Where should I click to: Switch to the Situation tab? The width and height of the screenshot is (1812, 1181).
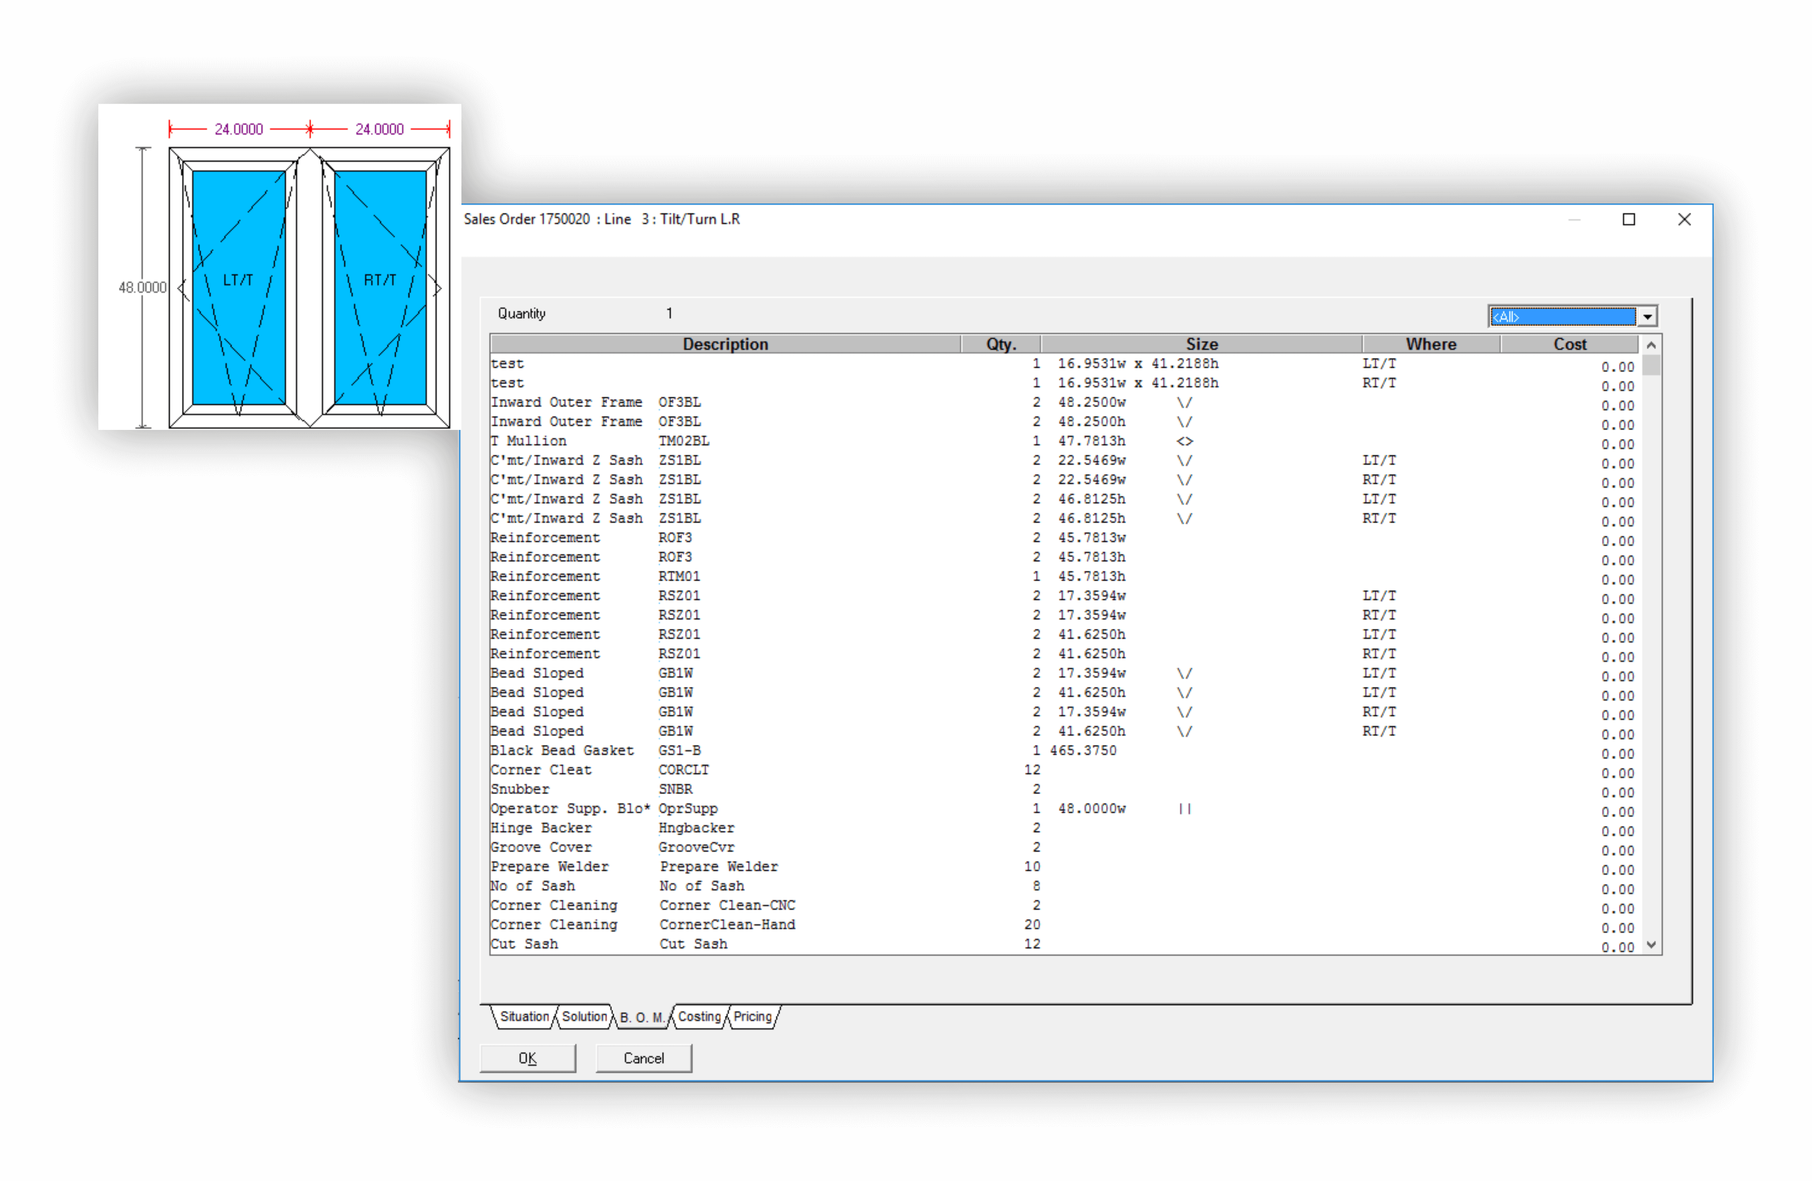pyautogui.click(x=524, y=1017)
